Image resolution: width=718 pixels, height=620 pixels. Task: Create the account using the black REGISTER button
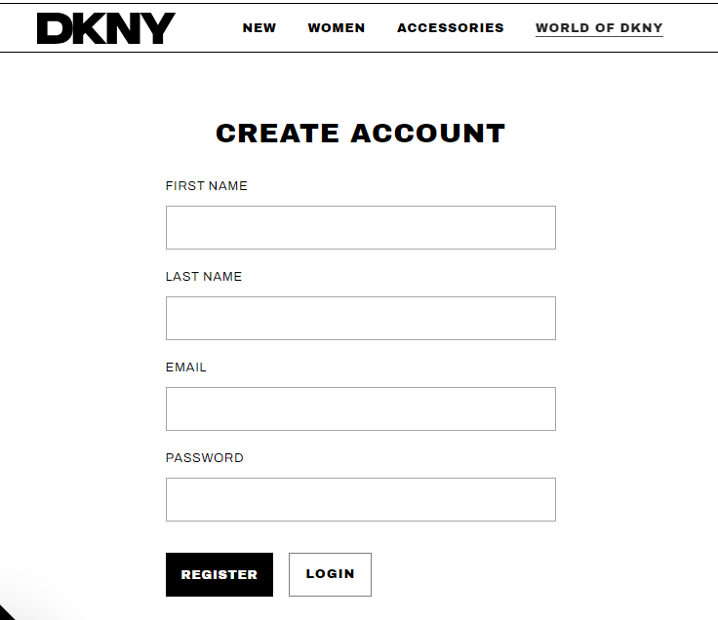coord(219,574)
